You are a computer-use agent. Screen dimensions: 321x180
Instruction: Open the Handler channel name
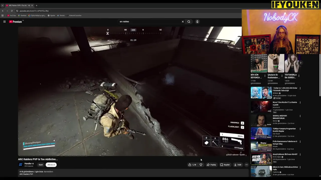coord(28,164)
